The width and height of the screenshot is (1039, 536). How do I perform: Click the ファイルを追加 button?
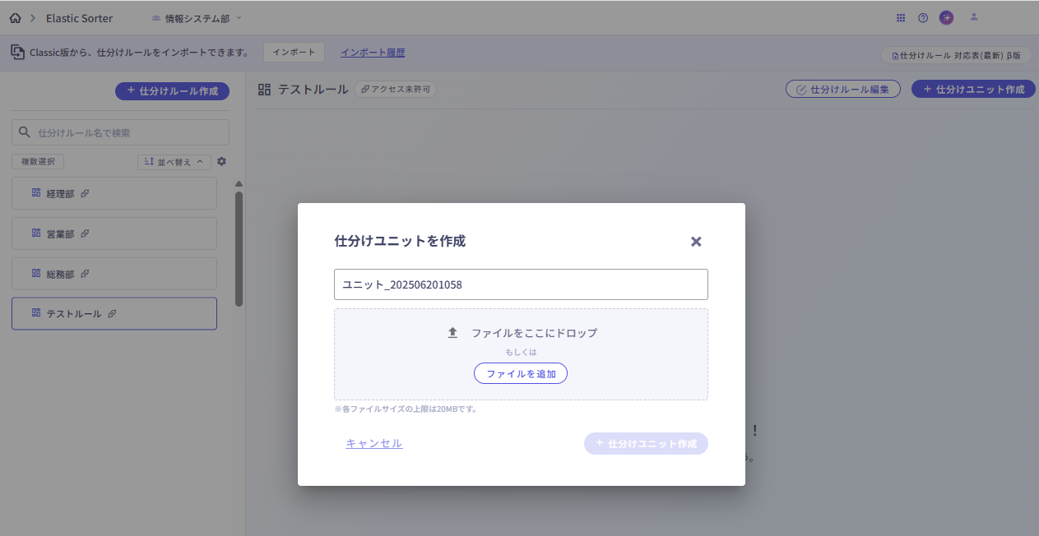(x=521, y=373)
